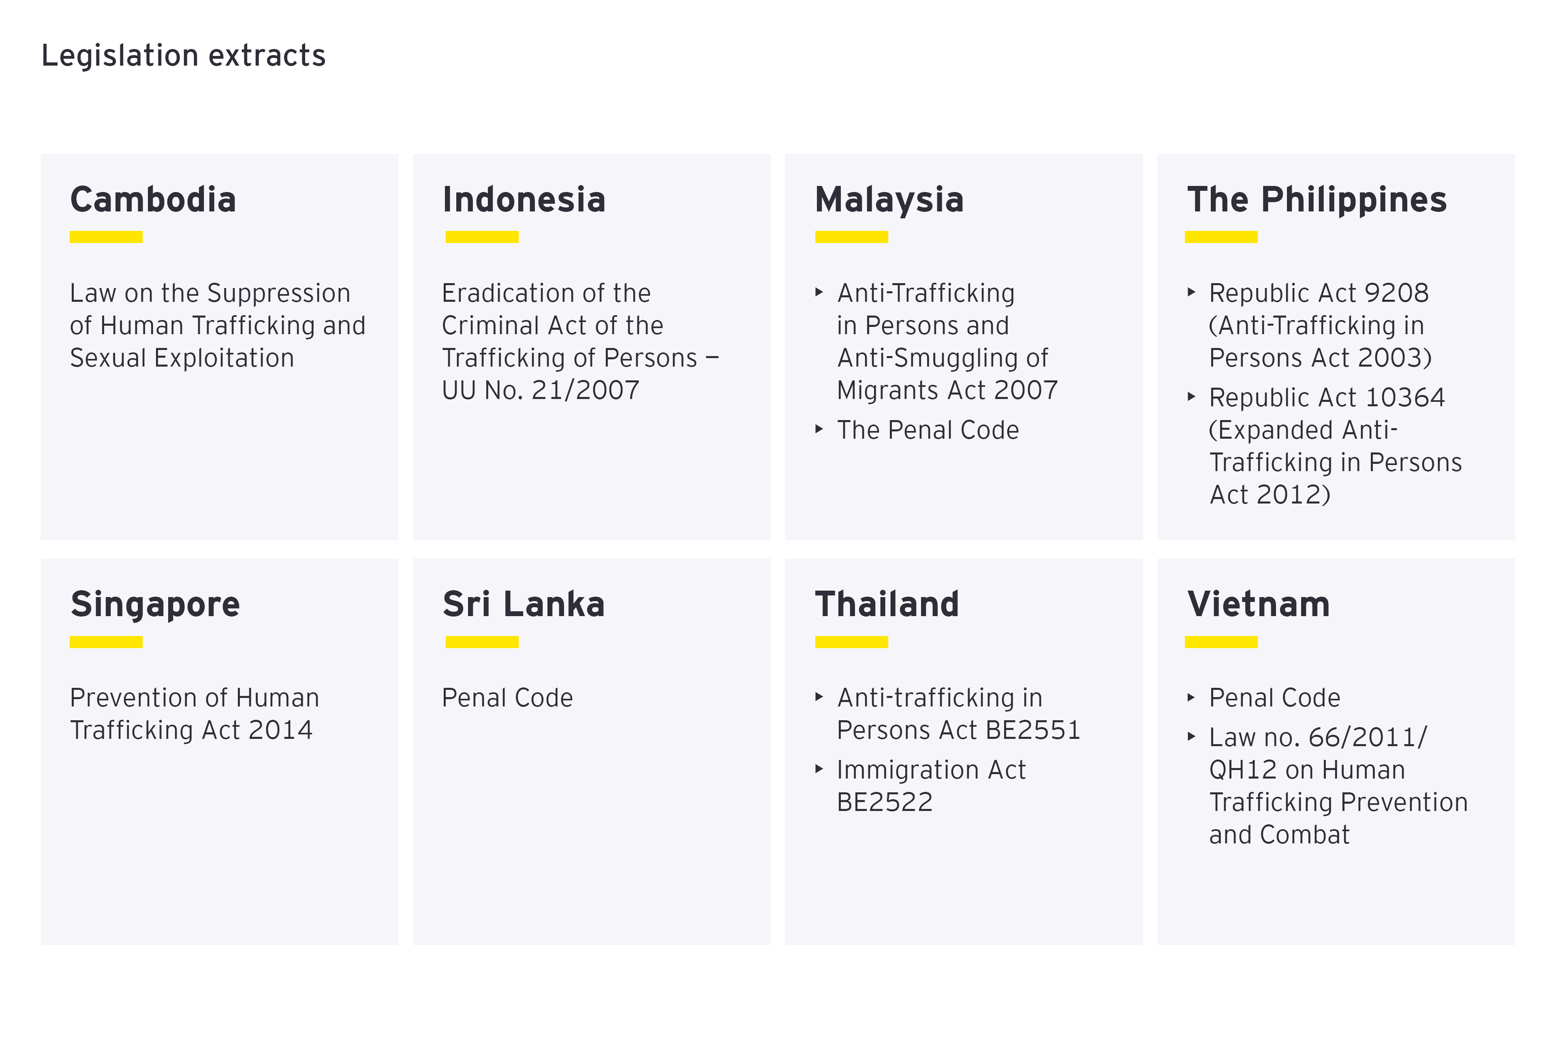1556x1037 pixels.
Task: Click the Malaysia country heading
Action: coord(889,200)
